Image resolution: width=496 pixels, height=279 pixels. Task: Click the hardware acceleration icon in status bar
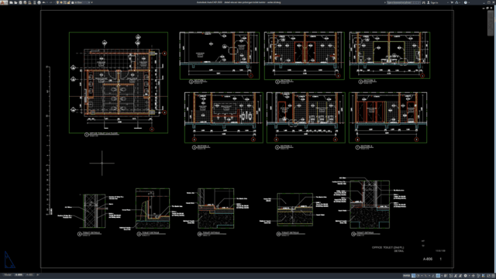point(484,276)
